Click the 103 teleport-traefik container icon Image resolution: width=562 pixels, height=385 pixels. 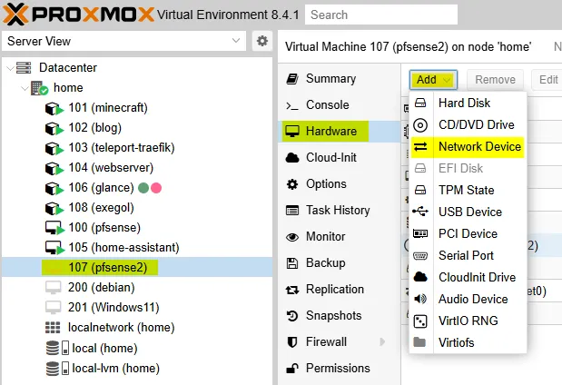tap(54, 148)
